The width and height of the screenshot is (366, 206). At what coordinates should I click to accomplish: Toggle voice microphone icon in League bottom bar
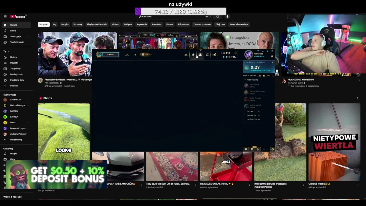pos(258,149)
